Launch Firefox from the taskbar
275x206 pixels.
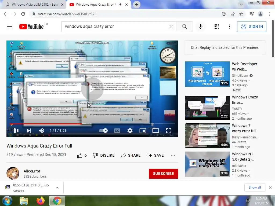[x=41, y=201]
